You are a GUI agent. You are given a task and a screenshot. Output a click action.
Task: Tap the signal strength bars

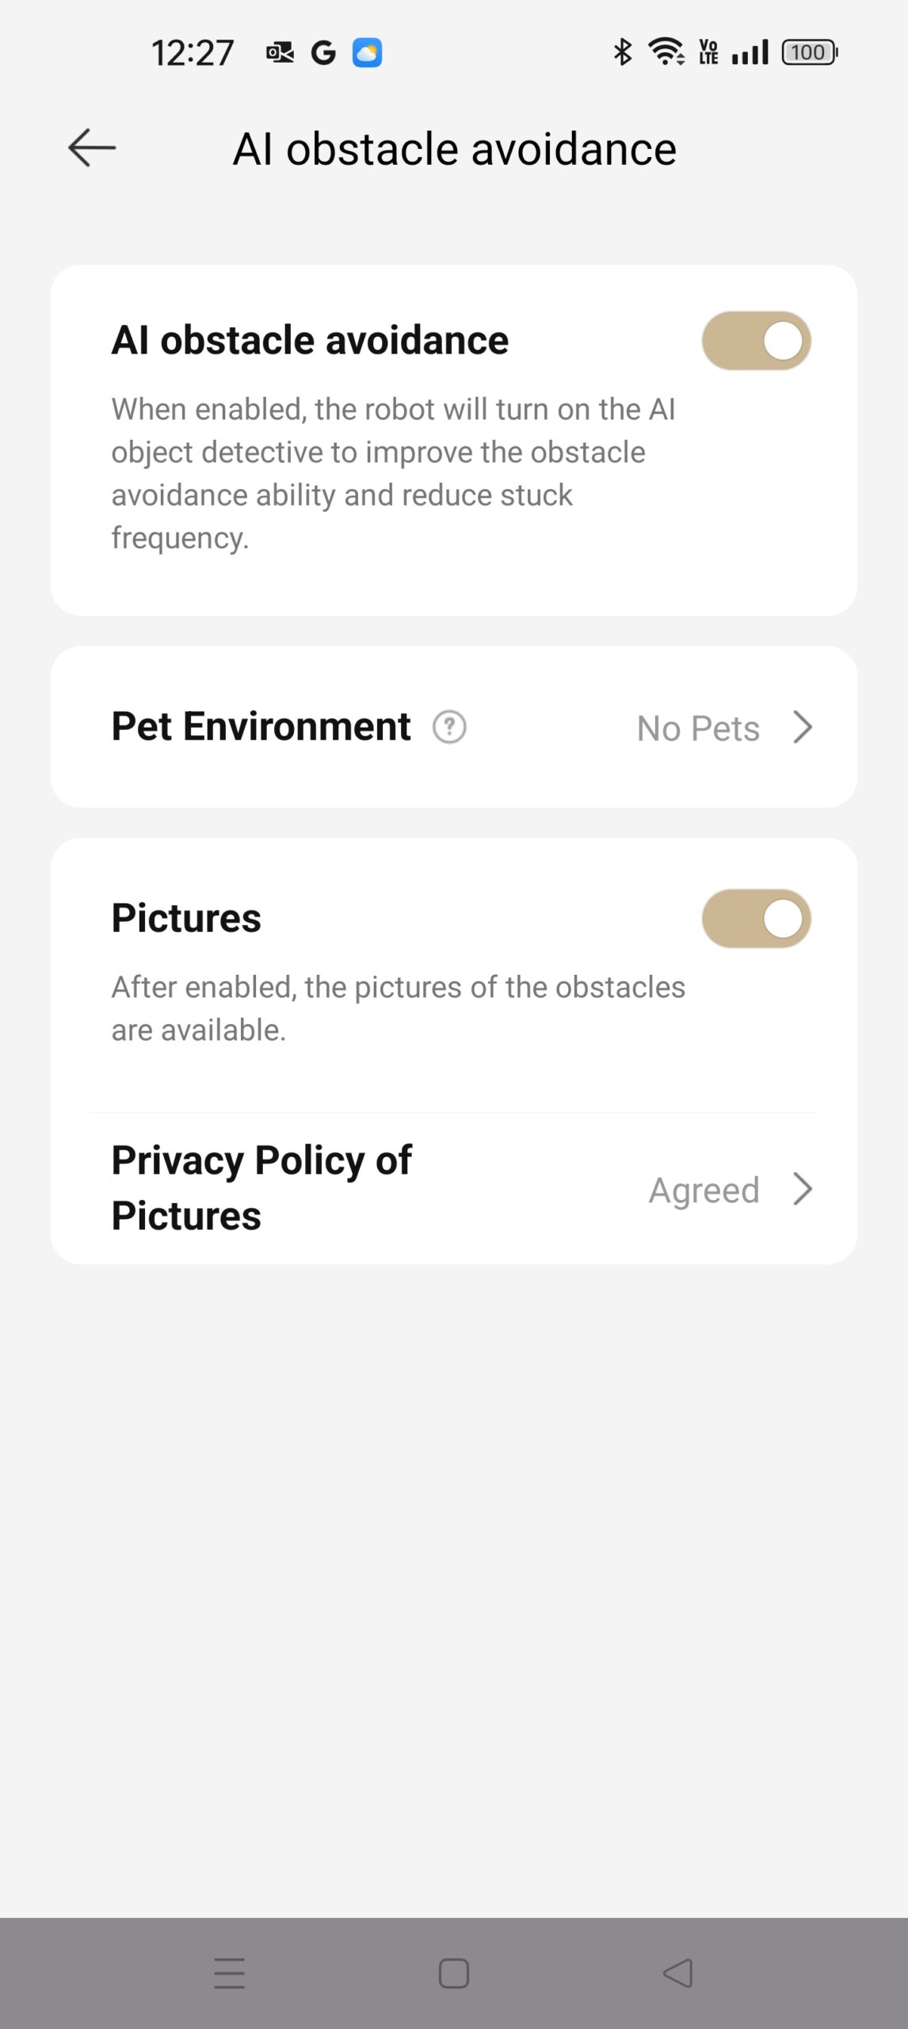pos(750,52)
